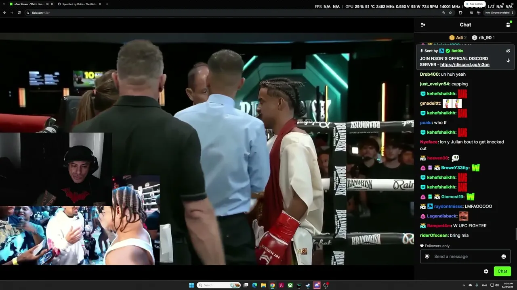Bookmark this page with the star
517x290 pixels.
450,13
